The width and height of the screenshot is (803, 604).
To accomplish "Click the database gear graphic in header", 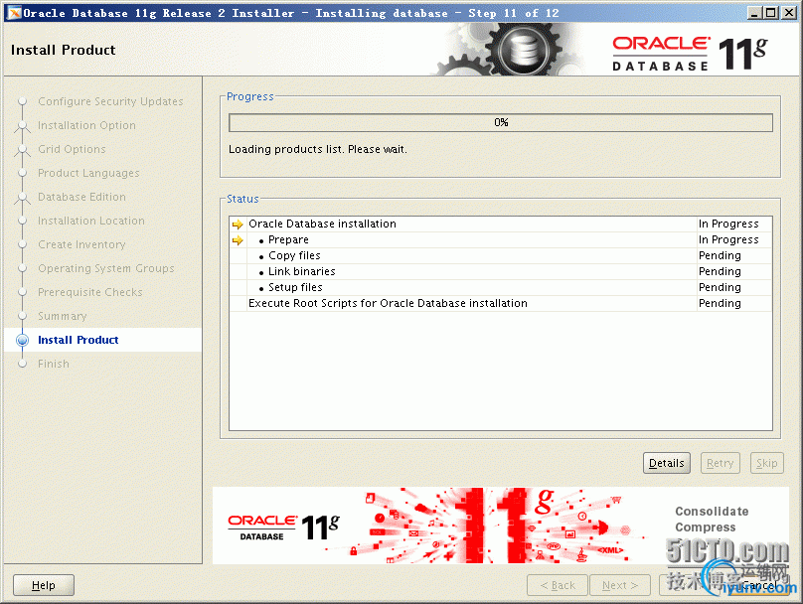I will coord(523,50).
